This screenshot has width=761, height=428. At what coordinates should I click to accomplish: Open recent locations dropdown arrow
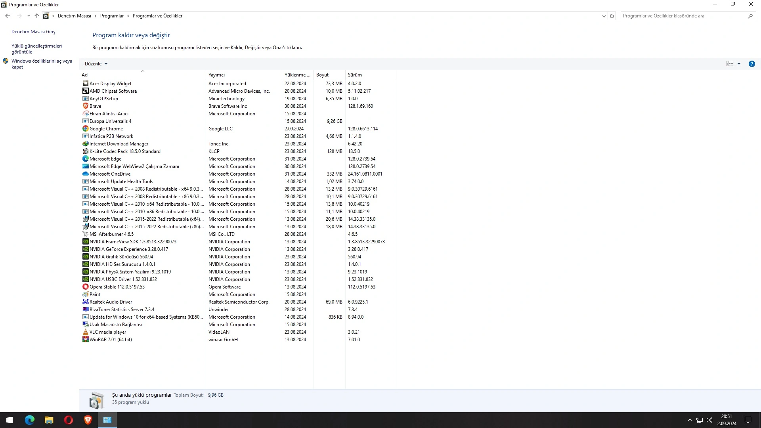point(29,16)
